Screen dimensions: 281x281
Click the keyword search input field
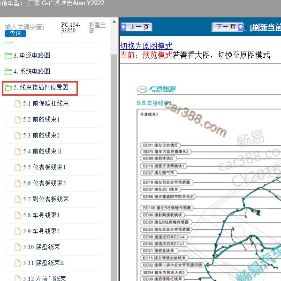click(24, 27)
